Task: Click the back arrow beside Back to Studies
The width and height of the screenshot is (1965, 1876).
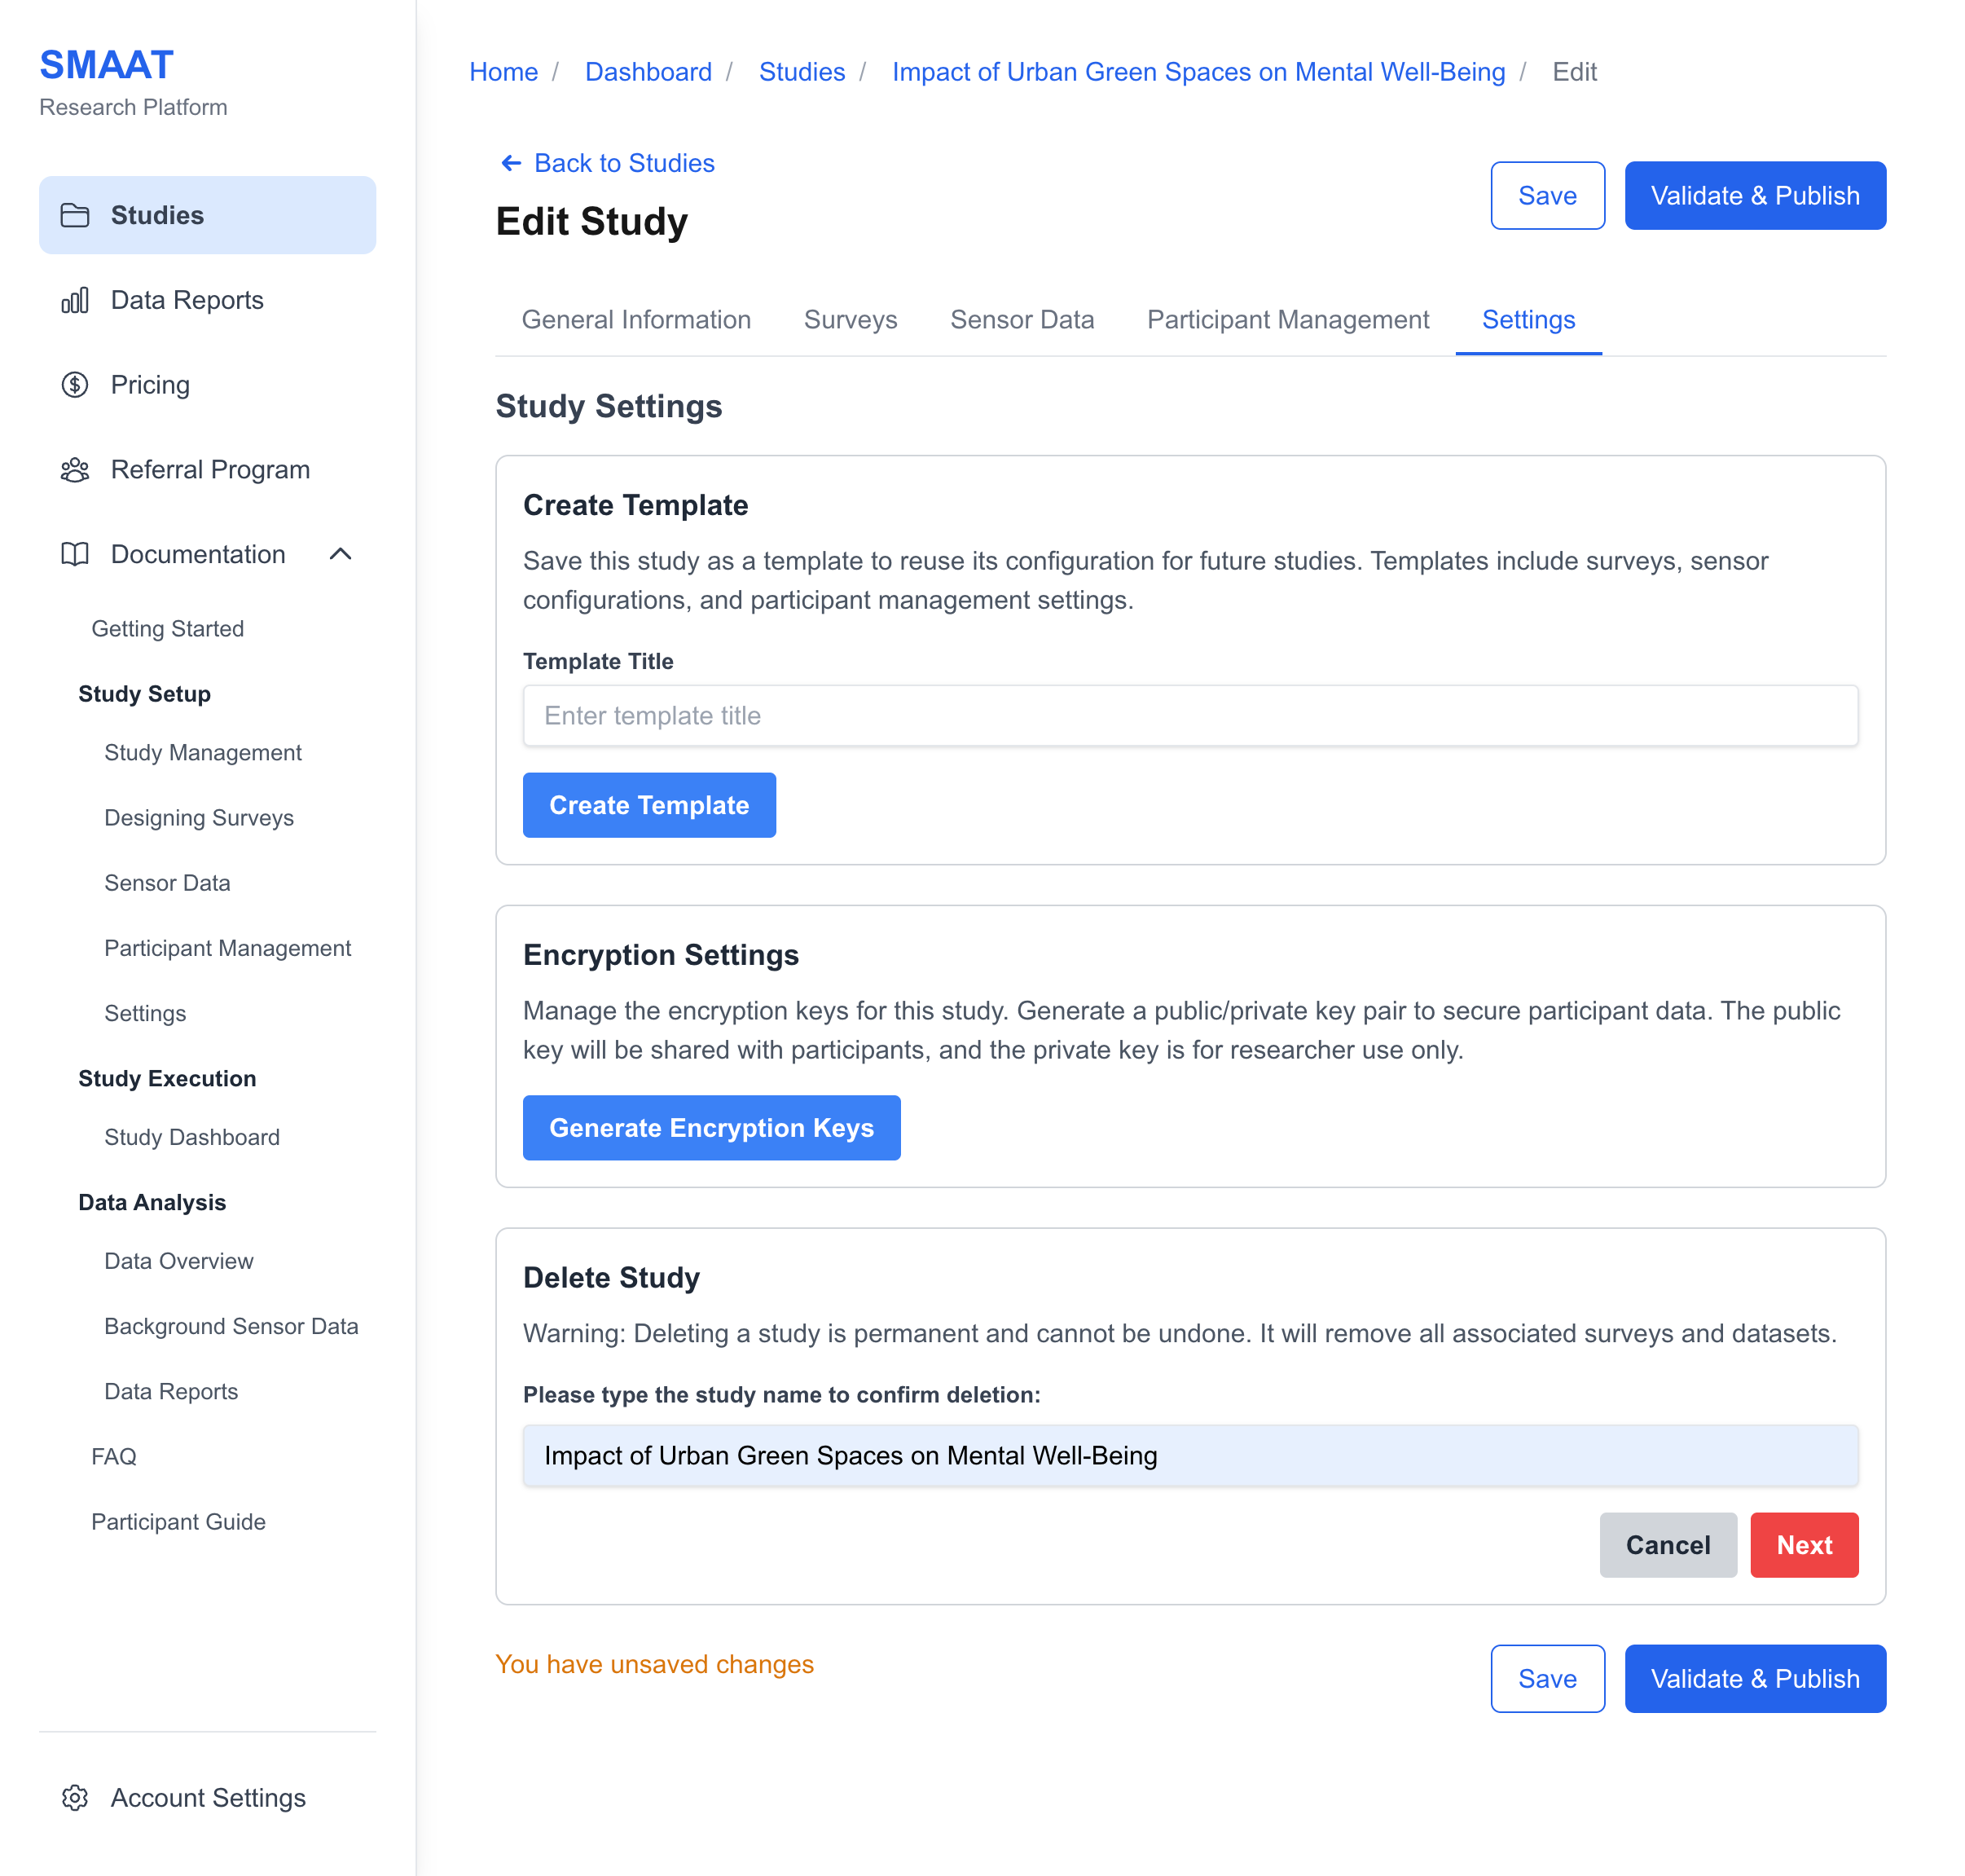Action: [511, 163]
